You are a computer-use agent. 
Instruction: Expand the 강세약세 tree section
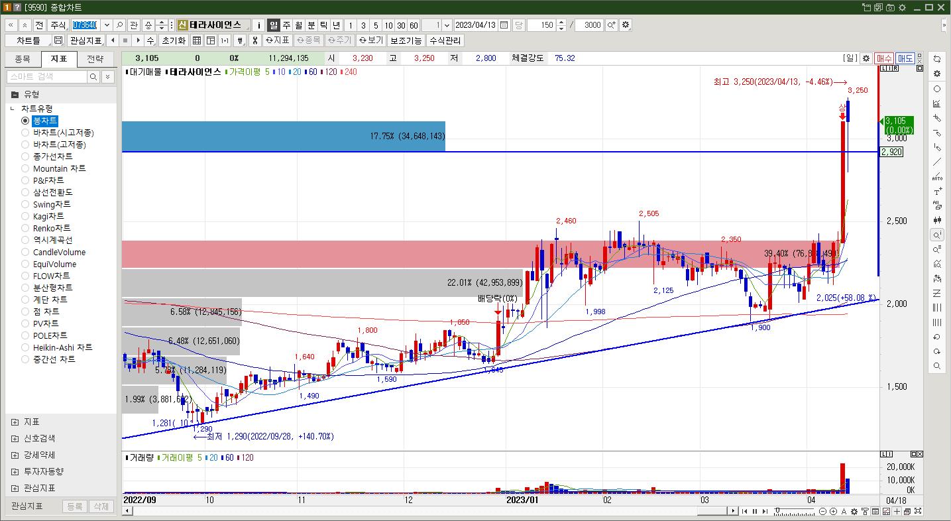[x=15, y=455]
